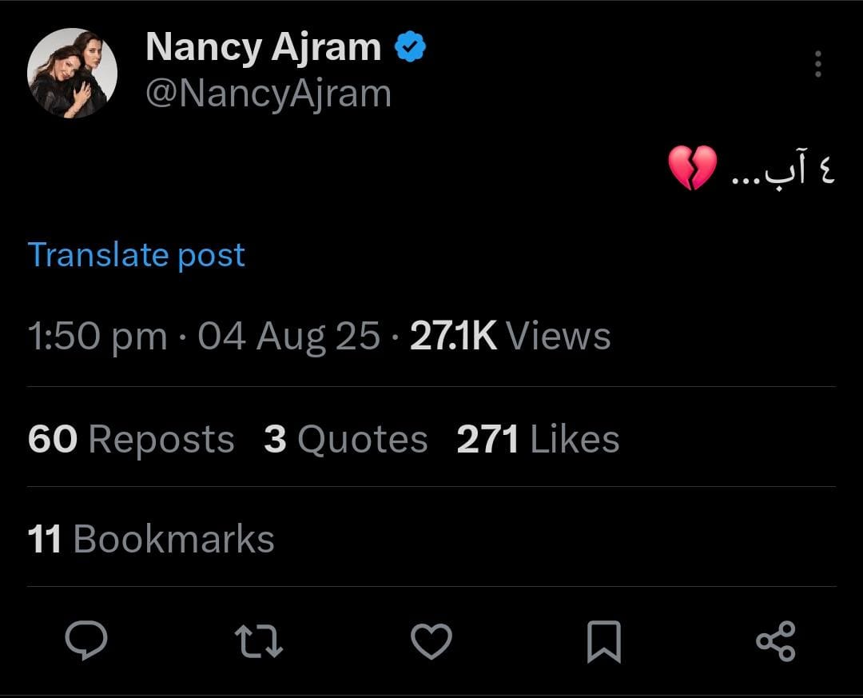Open the three-dot more options menu
863x698 pixels.
point(817,65)
